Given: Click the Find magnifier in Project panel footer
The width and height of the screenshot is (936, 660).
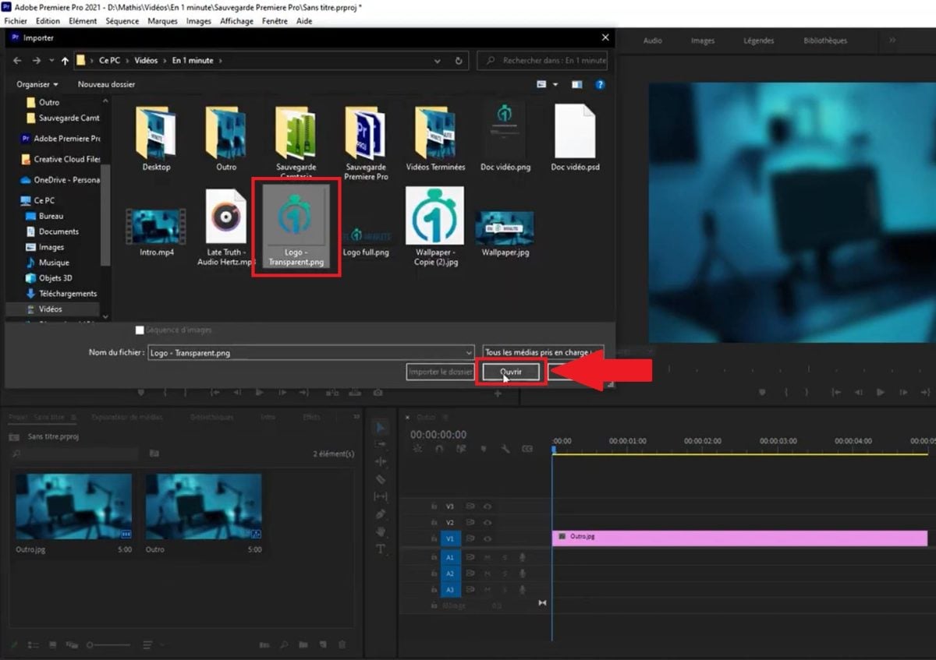Looking at the screenshot, I should tap(282, 645).
